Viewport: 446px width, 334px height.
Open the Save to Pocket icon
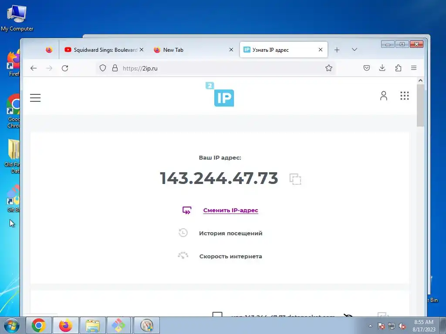tap(367, 68)
